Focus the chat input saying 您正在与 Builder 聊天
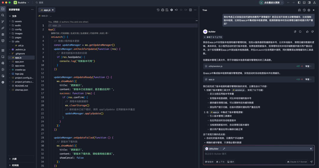Image resolution: width=319 pixels, height=168 pixels. click(x=258, y=154)
